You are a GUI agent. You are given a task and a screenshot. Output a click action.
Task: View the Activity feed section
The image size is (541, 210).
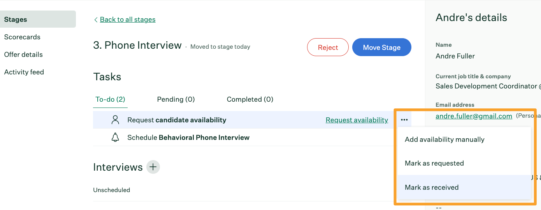point(24,72)
